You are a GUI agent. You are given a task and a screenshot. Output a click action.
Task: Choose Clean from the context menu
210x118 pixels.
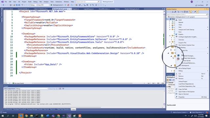coord(180,25)
